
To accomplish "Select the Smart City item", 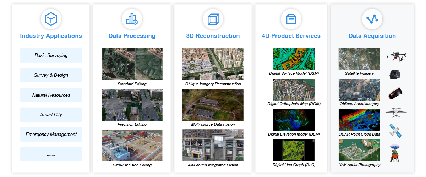I will pyautogui.click(x=51, y=115).
